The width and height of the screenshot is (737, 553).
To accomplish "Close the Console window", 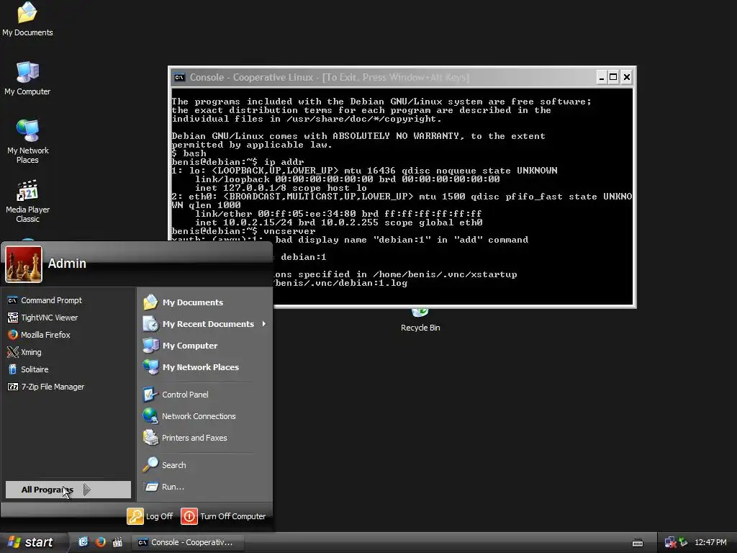I will pyautogui.click(x=627, y=77).
